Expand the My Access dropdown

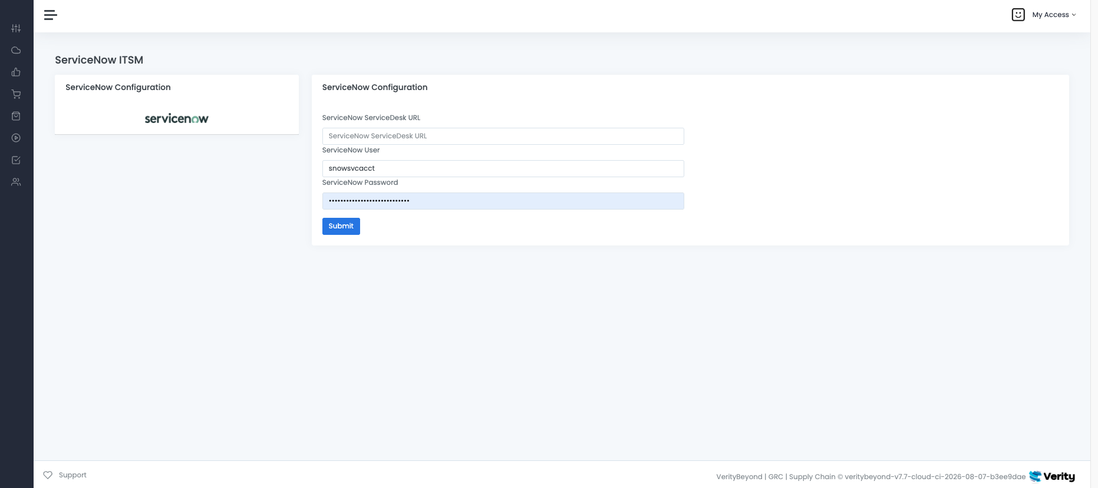tap(1054, 15)
